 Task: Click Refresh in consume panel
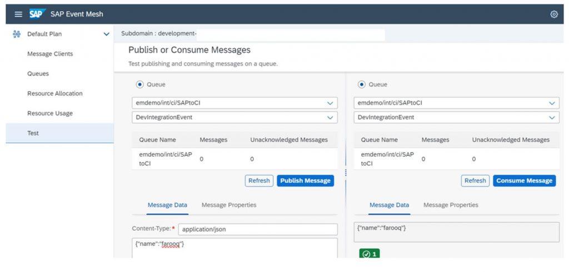475,180
